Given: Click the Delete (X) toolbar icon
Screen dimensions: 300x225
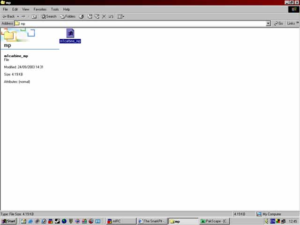Looking at the screenshot, I should point(104,16).
